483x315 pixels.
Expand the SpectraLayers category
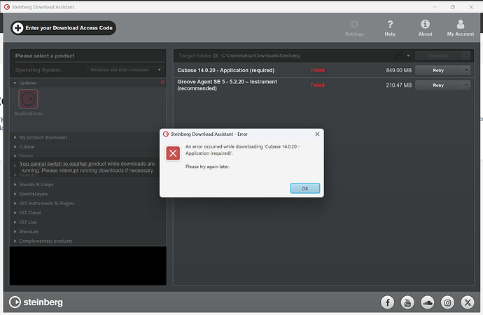point(15,194)
